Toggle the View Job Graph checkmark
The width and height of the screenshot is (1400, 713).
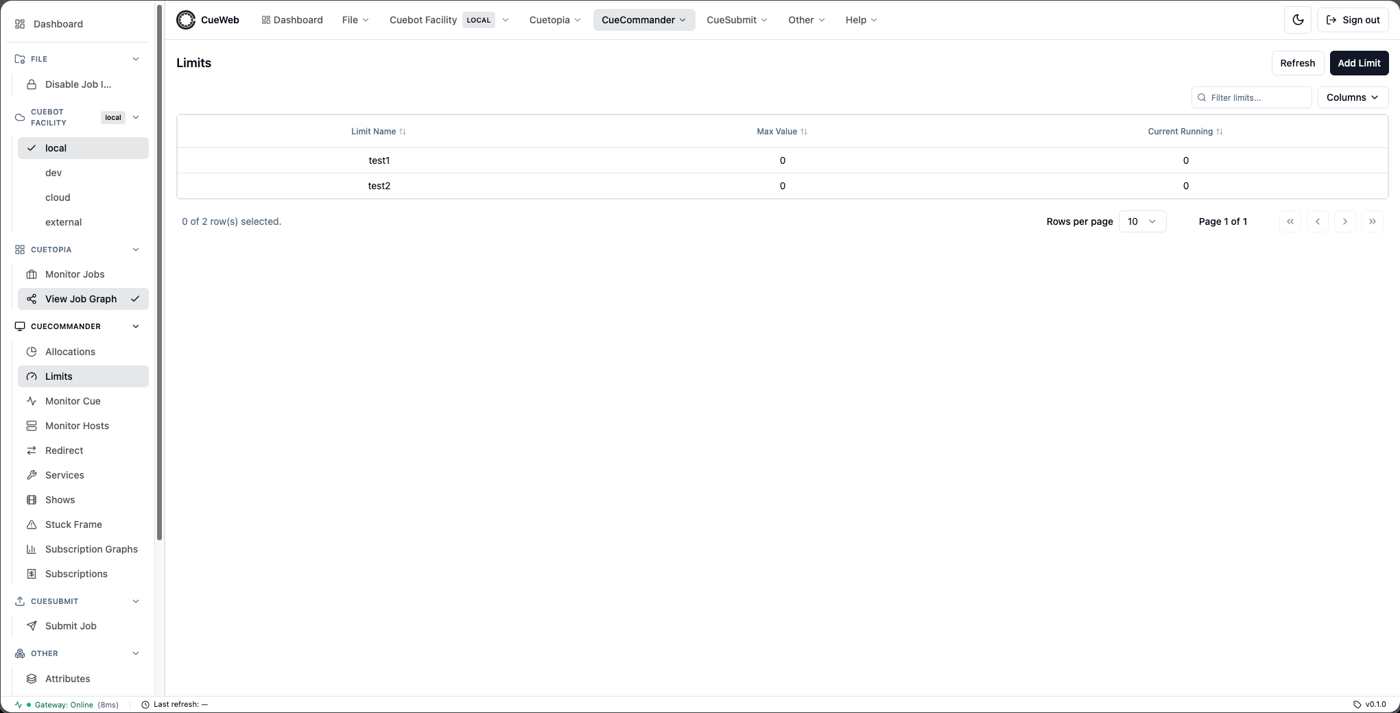pos(135,299)
